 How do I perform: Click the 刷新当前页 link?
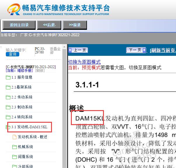[163, 50]
